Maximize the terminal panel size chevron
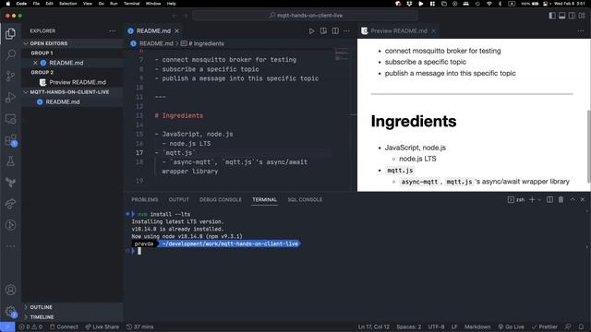The height and width of the screenshot is (332, 591). pos(573,199)
